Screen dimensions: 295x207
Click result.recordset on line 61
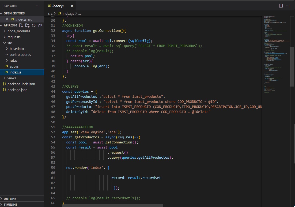coord(145,178)
